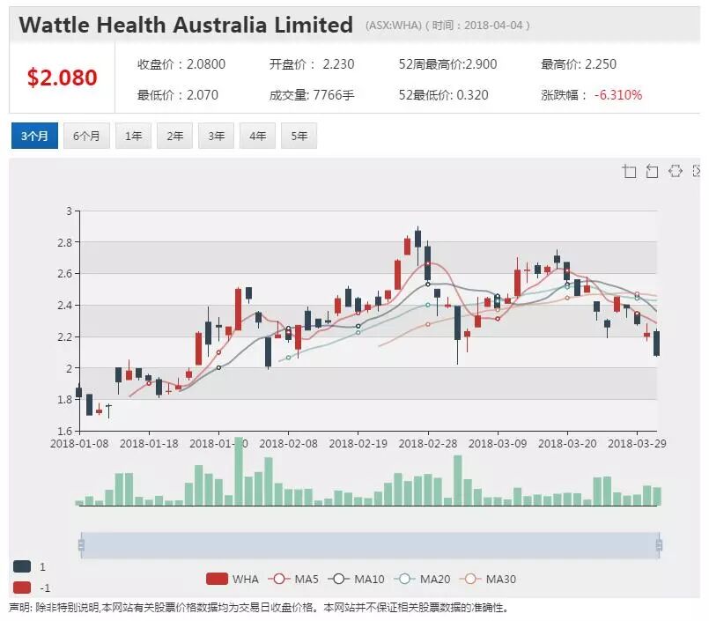
Task: Click the 52最低价: 0.320 value
Action: coord(444,95)
